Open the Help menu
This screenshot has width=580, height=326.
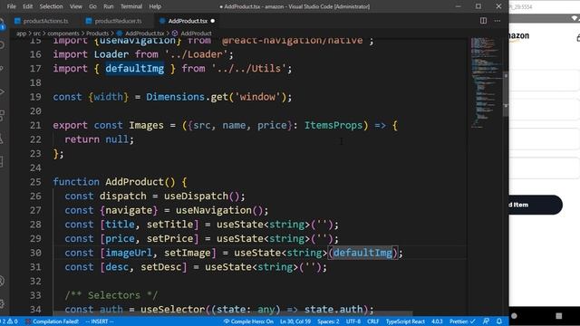(155, 6)
